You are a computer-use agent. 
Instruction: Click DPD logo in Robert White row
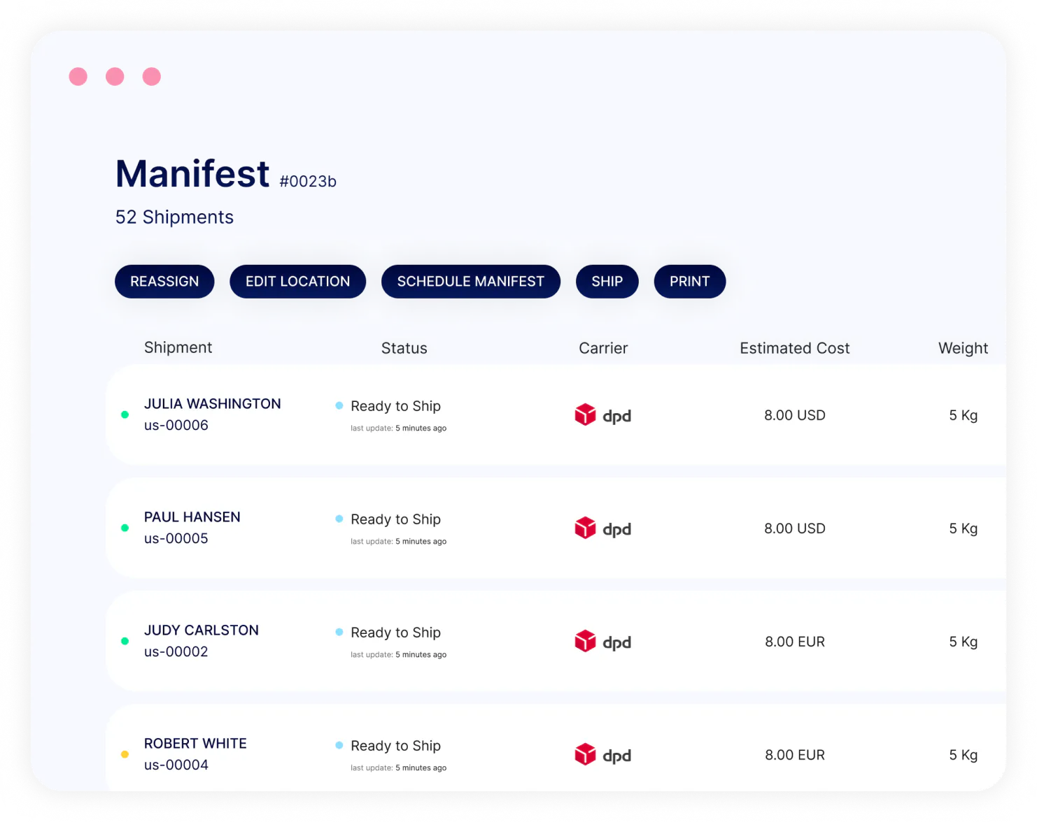click(x=603, y=755)
